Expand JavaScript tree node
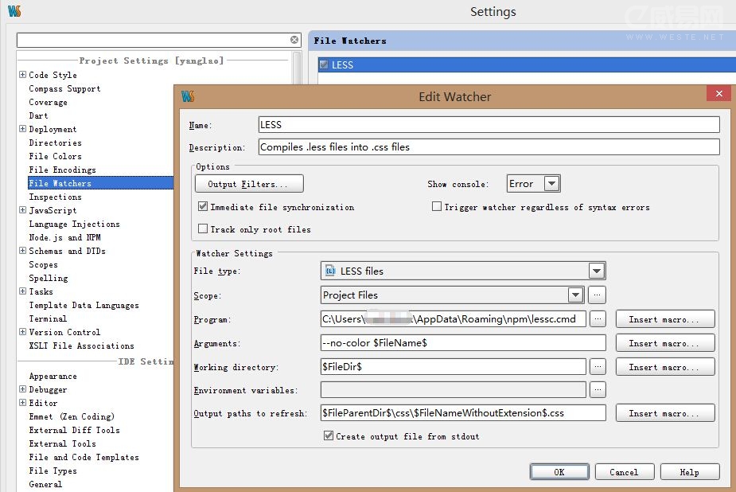Image resolution: width=736 pixels, height=492 pixels. [x=22, y=210]
